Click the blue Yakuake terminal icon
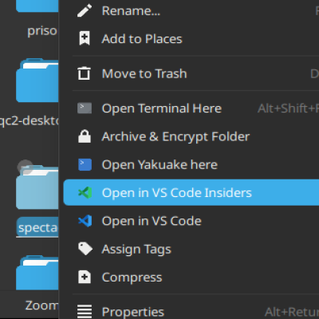This screenshot has width=319, height=319. 85,164
